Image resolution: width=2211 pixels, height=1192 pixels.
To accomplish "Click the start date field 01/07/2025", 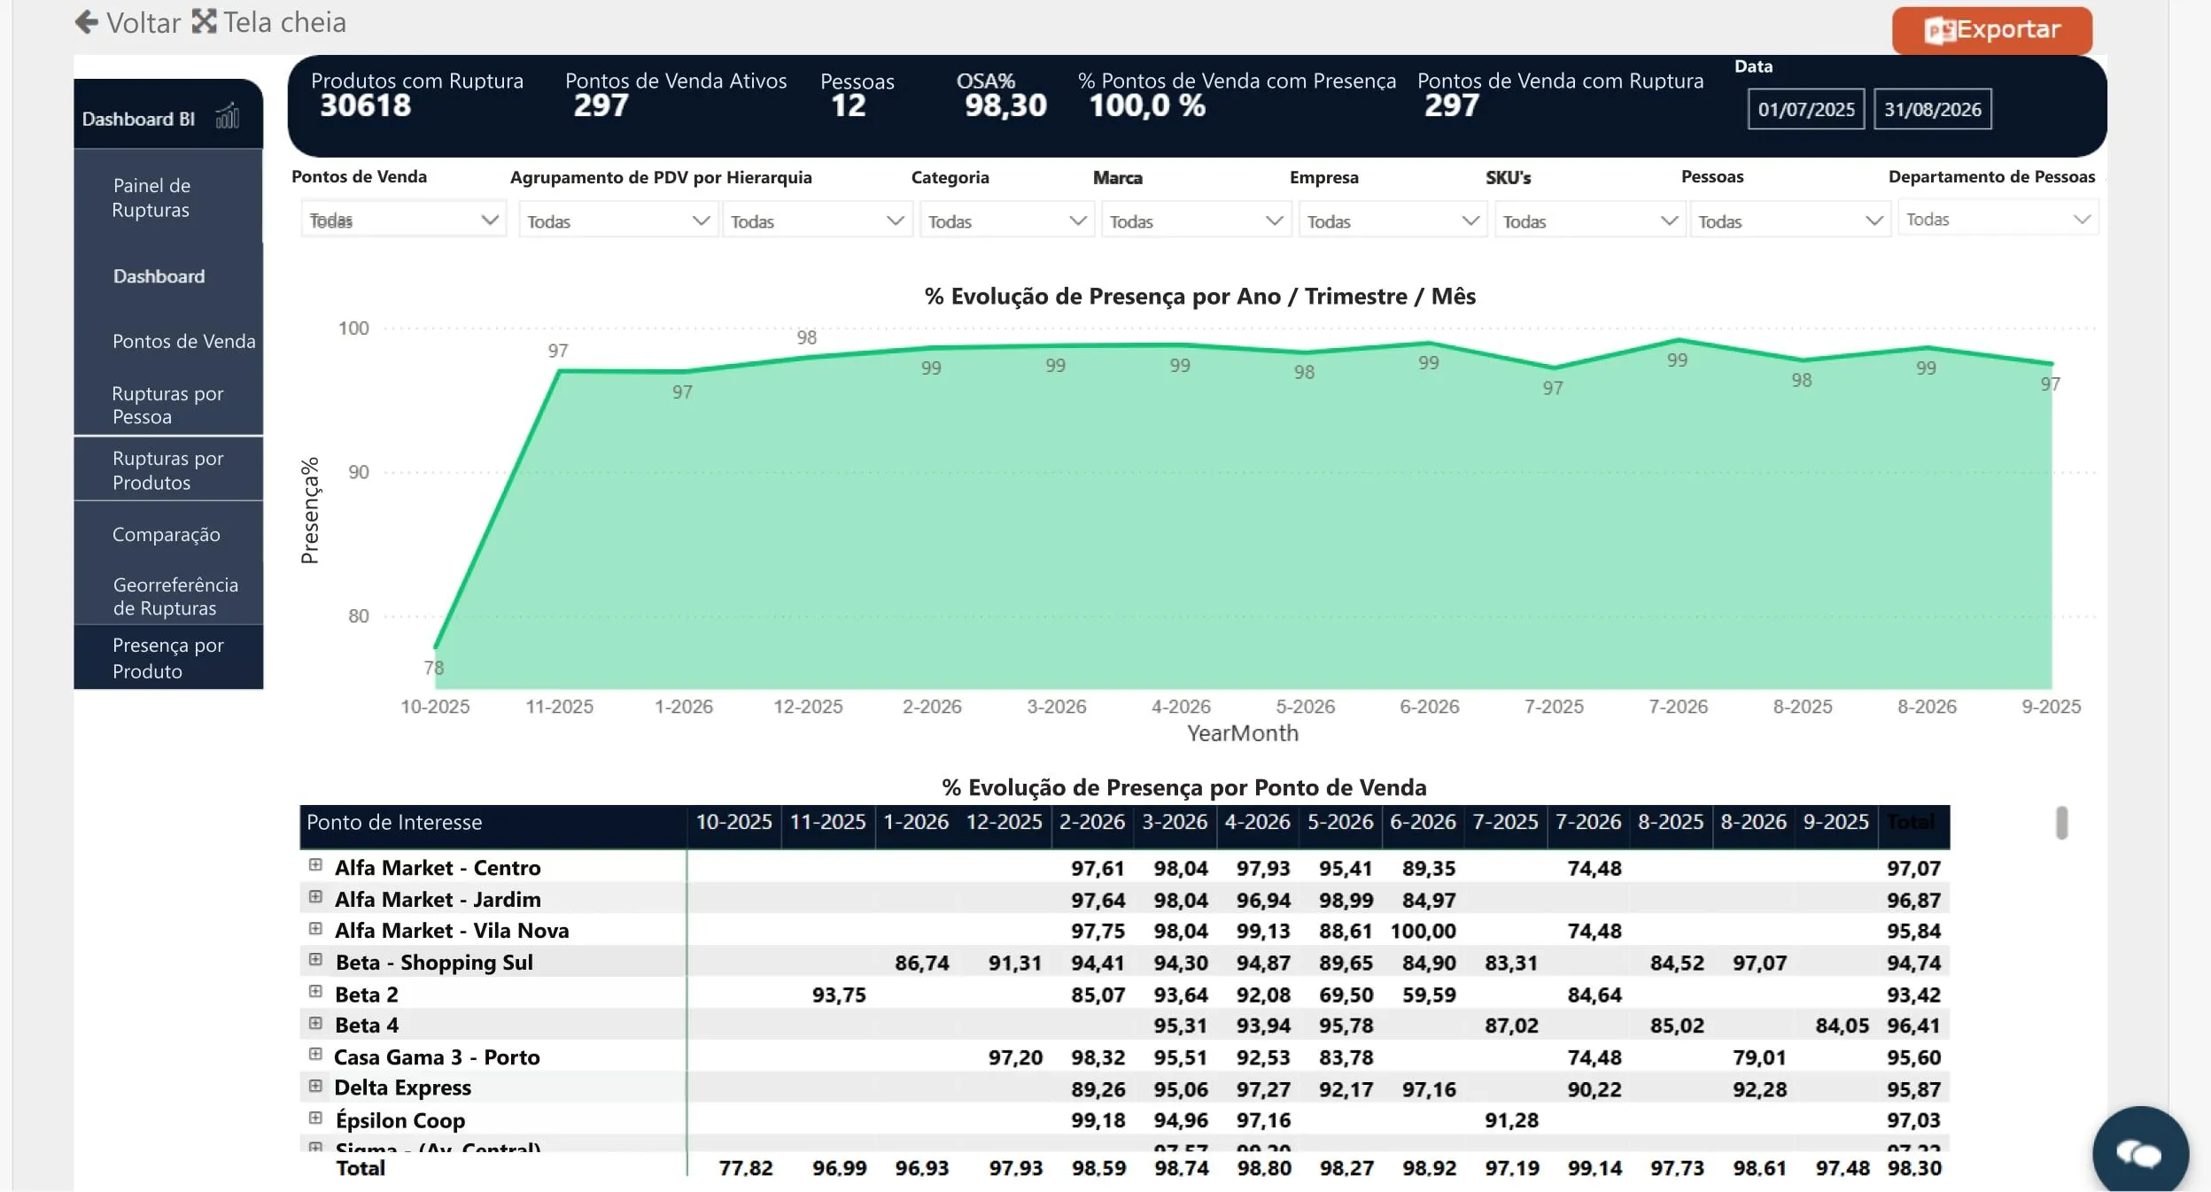I will tap(1806, 109).
